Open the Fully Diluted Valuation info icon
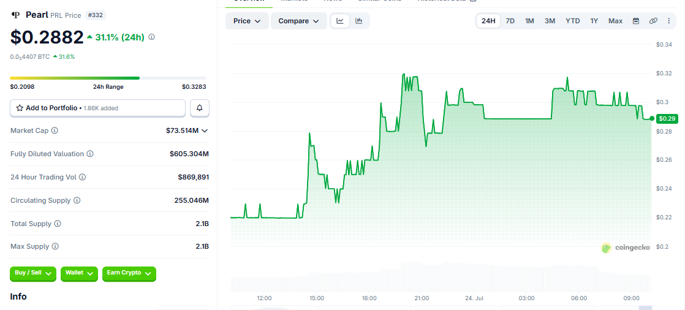The image size is (685, 310). tap(89, 154)
